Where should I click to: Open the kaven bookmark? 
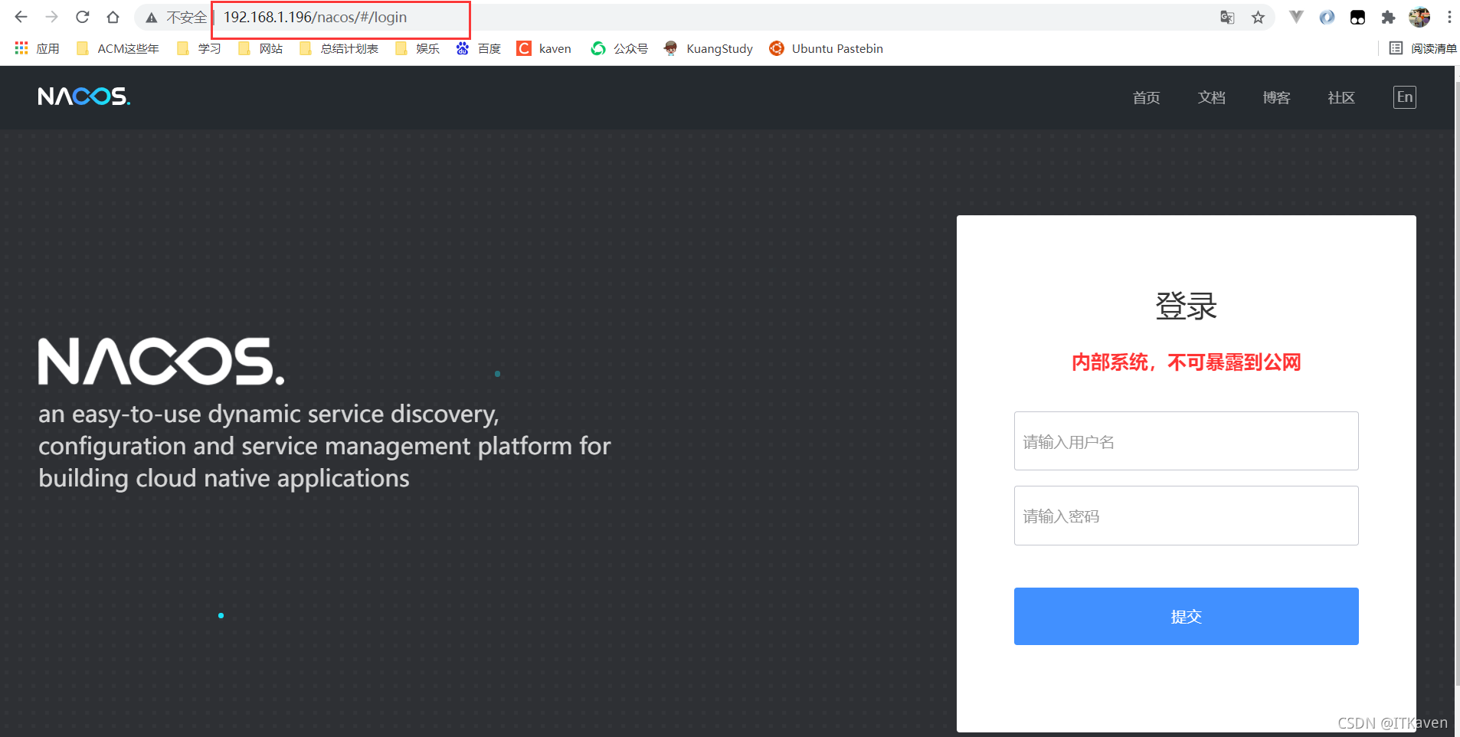tap(544, 48)
